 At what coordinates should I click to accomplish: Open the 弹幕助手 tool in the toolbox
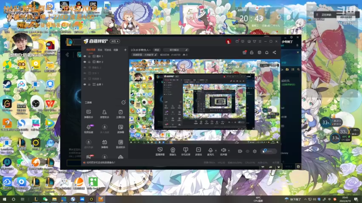[x=88, y=114]
